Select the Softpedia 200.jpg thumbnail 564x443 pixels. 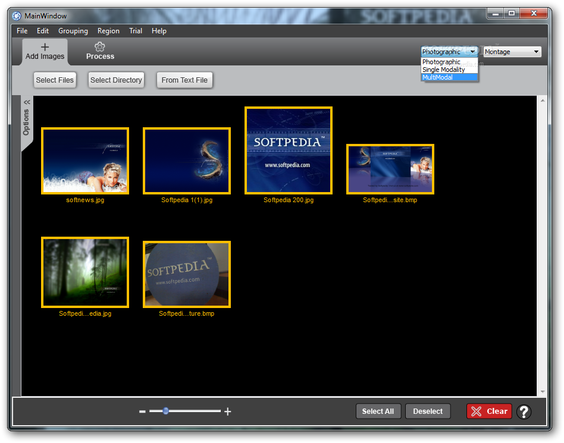pos(289,150)
